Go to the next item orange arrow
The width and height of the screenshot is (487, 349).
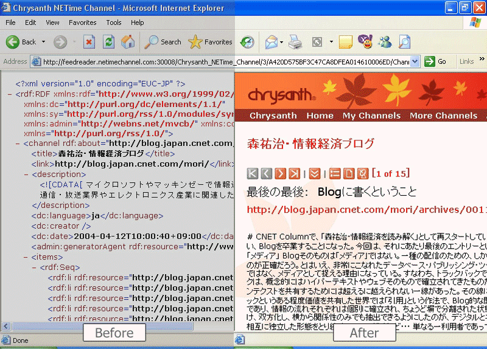coord(280,173)
